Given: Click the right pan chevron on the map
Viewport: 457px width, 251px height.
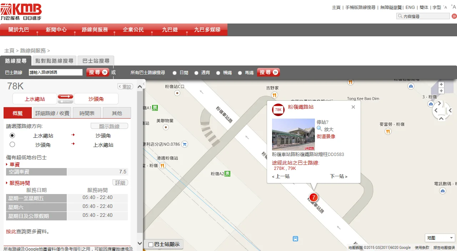Looking at the screenshot, I should [440, 103].
